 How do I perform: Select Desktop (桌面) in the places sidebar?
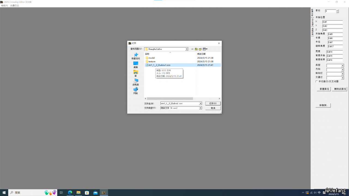(x=136, y=64)
